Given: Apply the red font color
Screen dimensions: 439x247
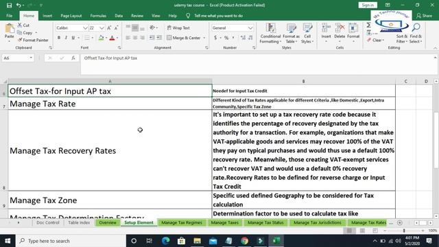Looking at the screenshot, I should pos(112,38).
